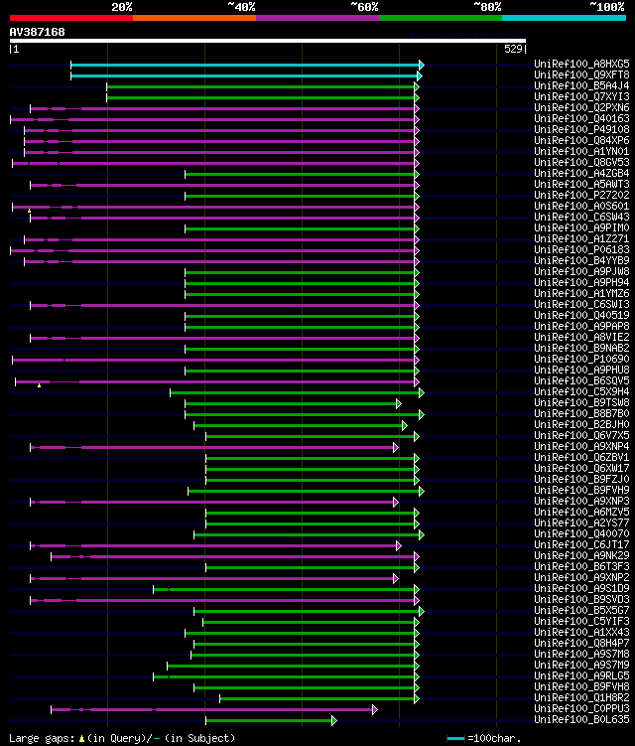Screen dimensions: 635x746
Task: Click the =100char. scale legend
Action: coord(494,738)
